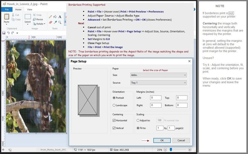
Task: Expand the paper Source dropdown
Action: pyautogui.click(x=158, y=83)
